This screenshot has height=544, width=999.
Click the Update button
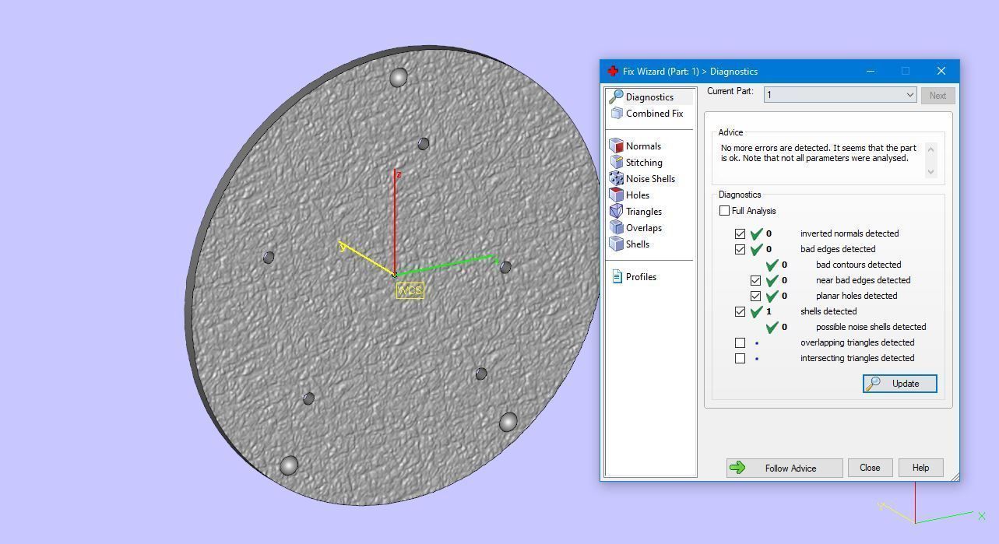tap(899, 384)
